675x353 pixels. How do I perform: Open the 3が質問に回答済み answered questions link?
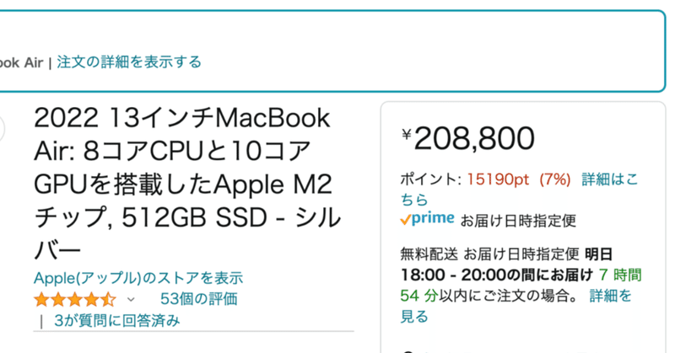[x=116, y=320]
